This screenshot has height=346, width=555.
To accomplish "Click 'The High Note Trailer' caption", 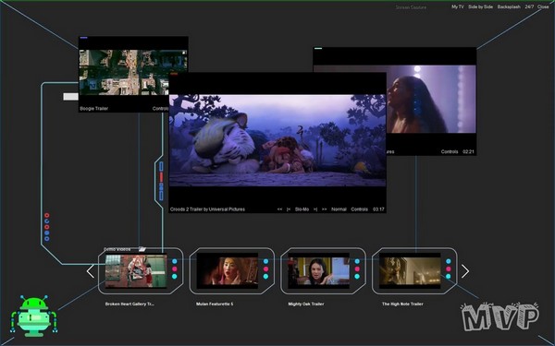I will (402, 304).
